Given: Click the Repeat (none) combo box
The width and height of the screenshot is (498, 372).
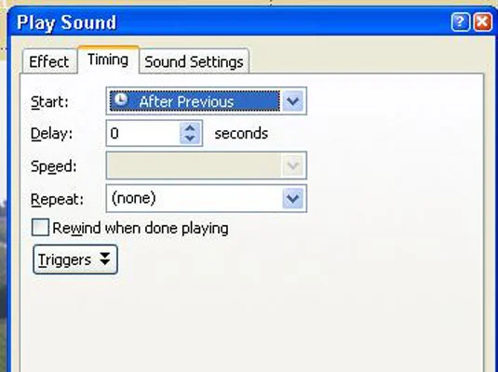Looking at the screenshot, I should click(x=207, y=198).
